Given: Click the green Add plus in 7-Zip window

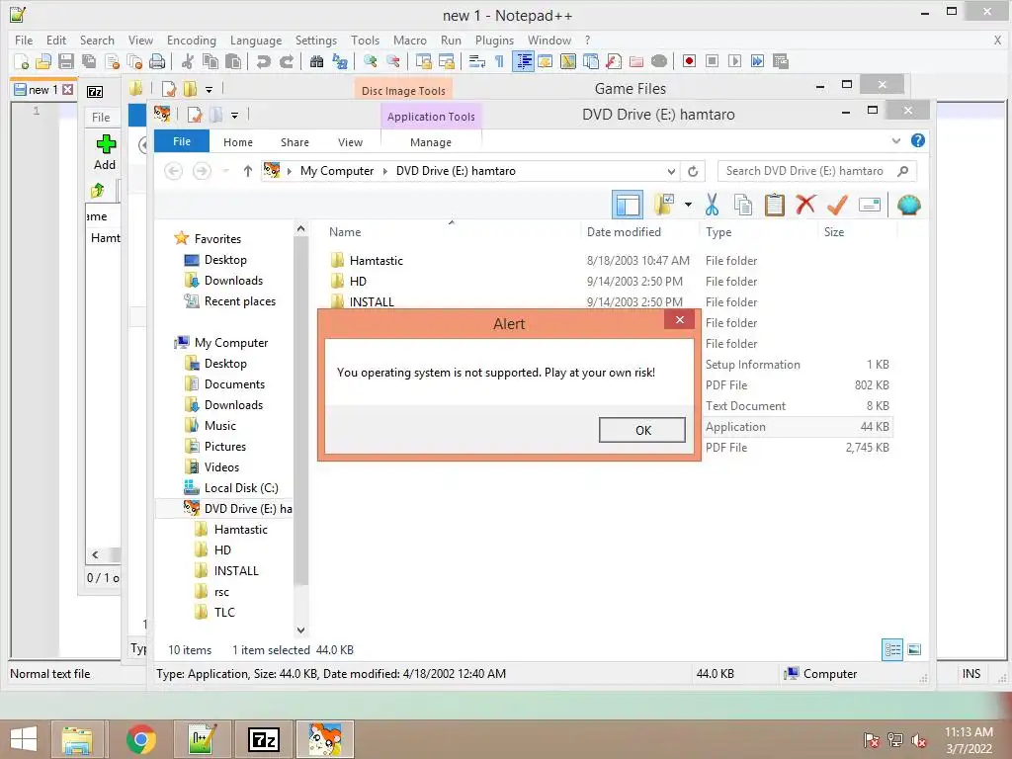Looking at the screenshot, I should pyautogui.click(x=105, y=143).
